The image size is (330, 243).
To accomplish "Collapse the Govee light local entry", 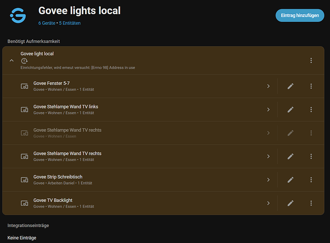I will pos(12,61).
